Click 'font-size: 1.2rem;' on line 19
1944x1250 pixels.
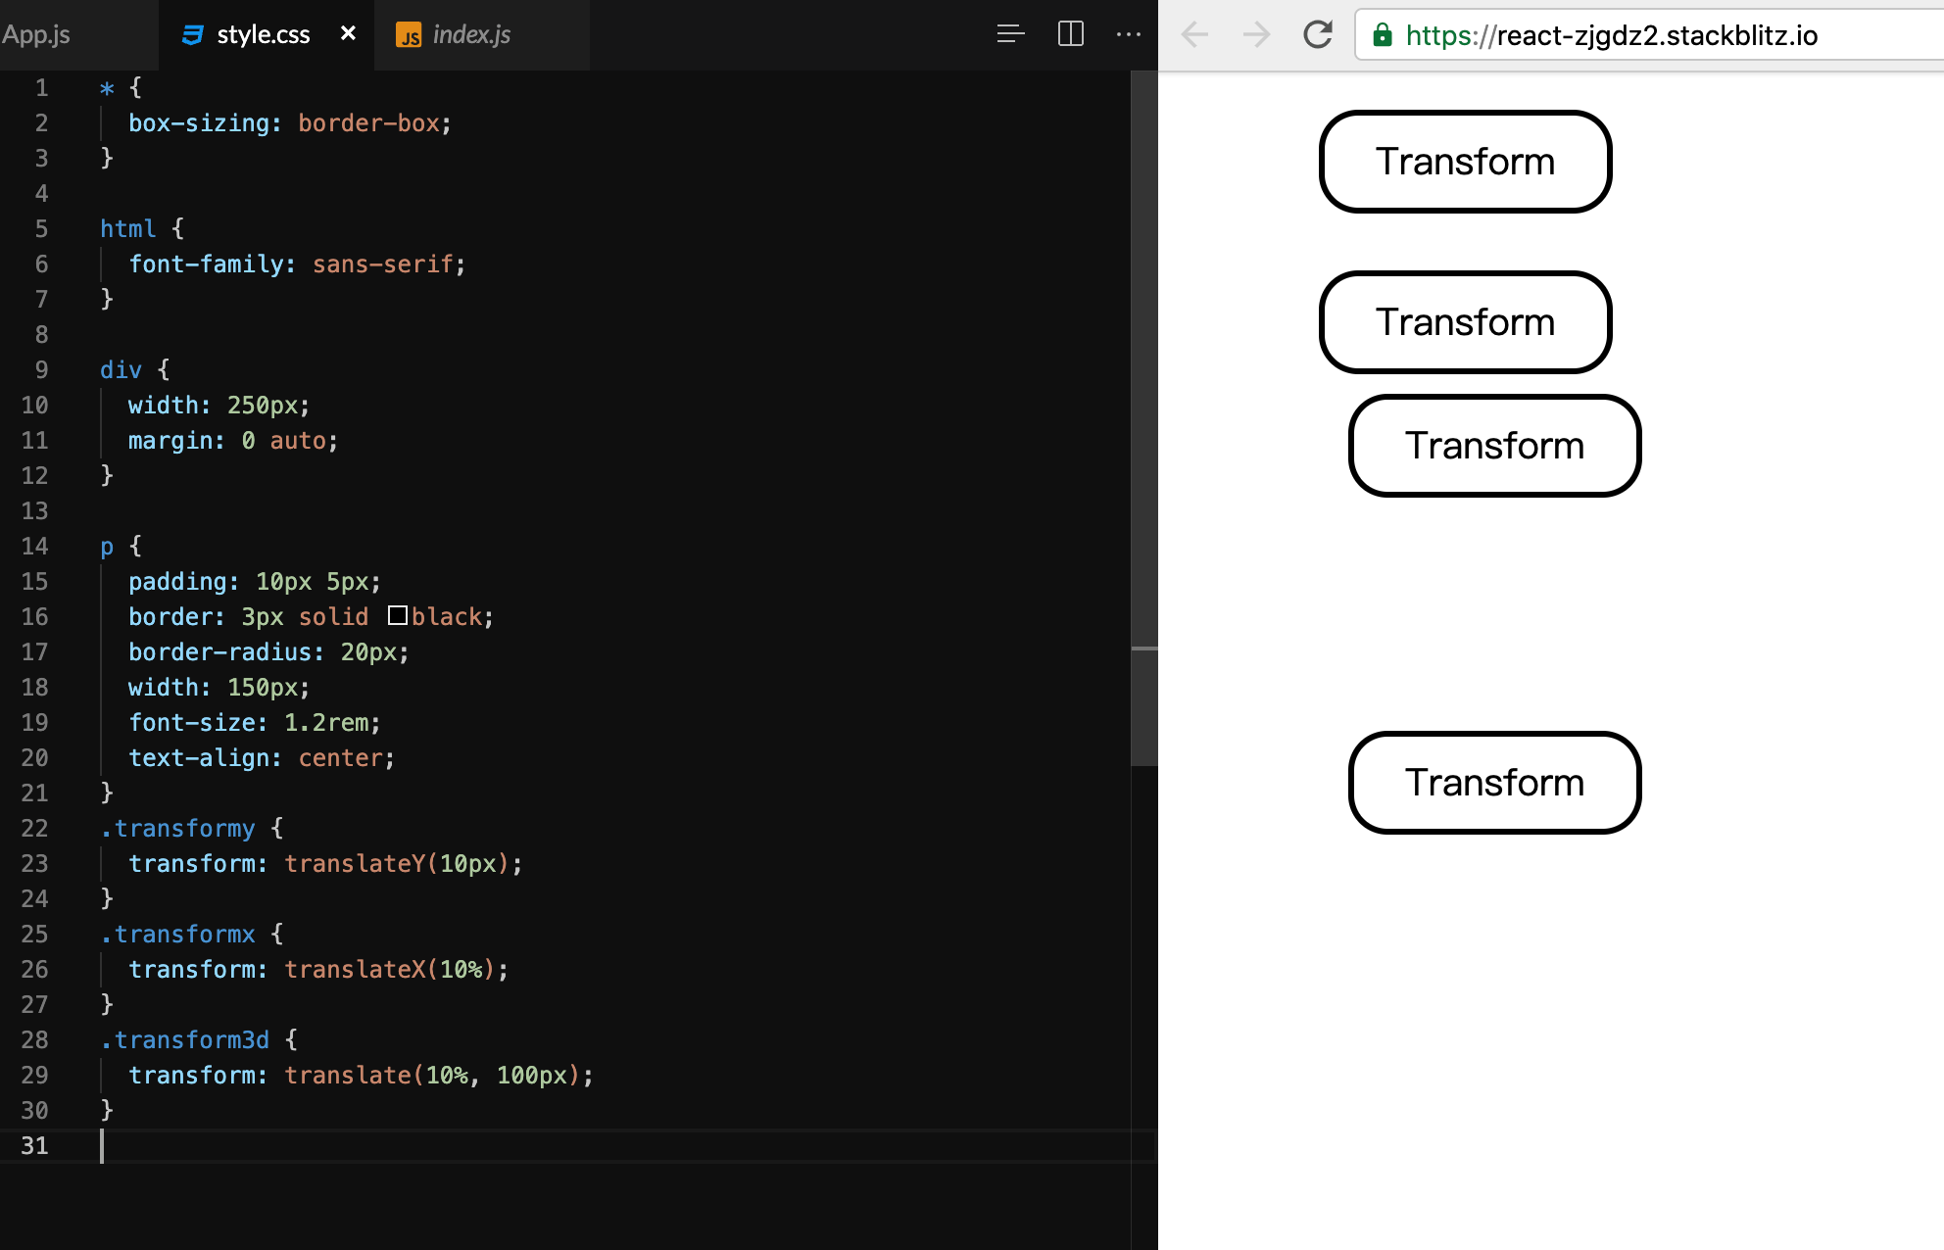pos(255,723)
